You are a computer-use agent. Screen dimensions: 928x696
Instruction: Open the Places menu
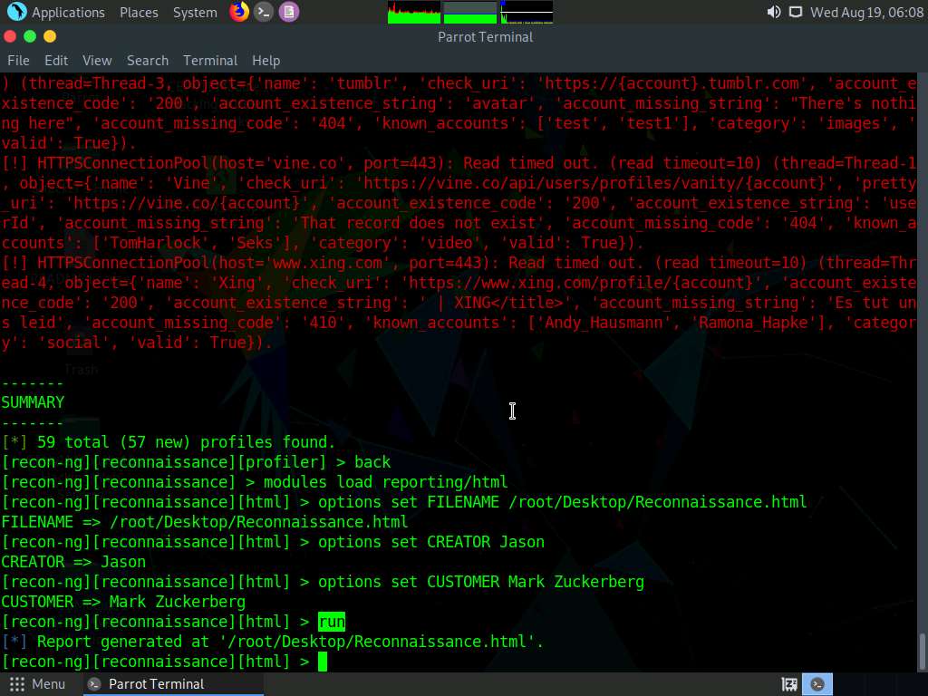point(139,13)
